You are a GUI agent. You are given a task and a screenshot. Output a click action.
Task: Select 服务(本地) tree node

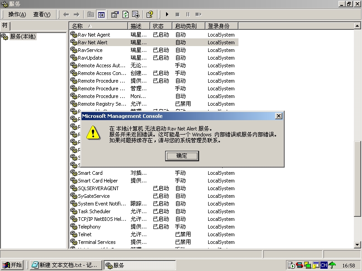coord(23,37)
